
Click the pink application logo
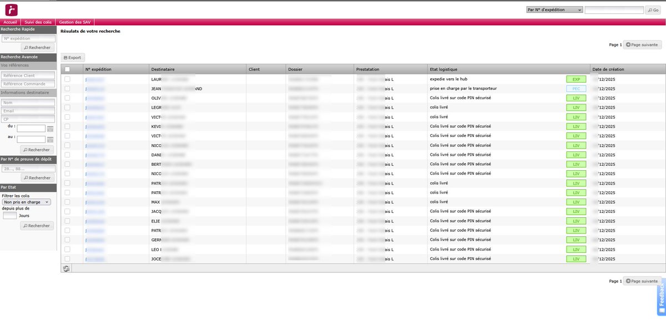(x=11, y=10)
